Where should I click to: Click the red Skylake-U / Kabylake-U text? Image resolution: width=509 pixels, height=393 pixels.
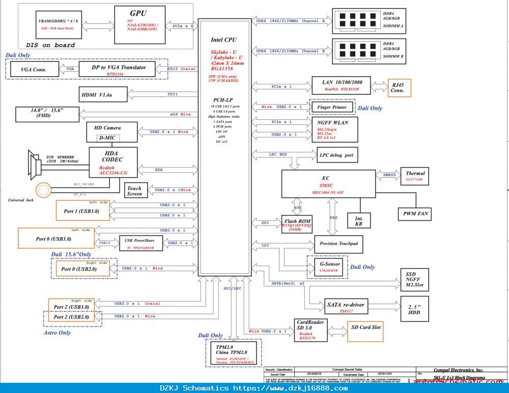(x=227, y=55)
